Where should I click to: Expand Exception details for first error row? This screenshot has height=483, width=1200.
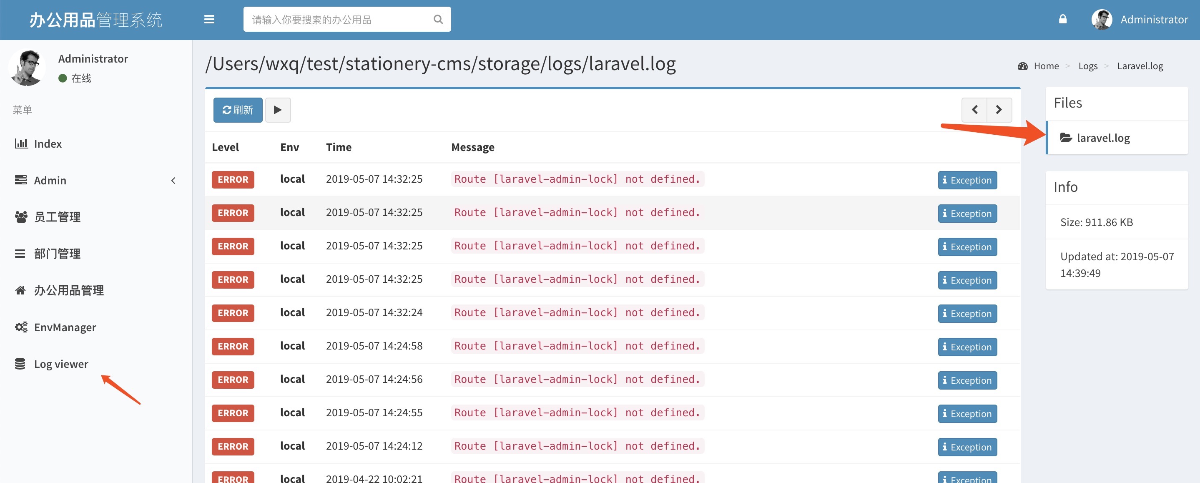(967, 180)
